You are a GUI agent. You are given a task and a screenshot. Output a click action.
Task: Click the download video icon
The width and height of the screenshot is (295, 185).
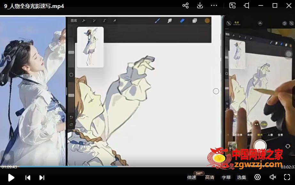(x=200, y=5)
